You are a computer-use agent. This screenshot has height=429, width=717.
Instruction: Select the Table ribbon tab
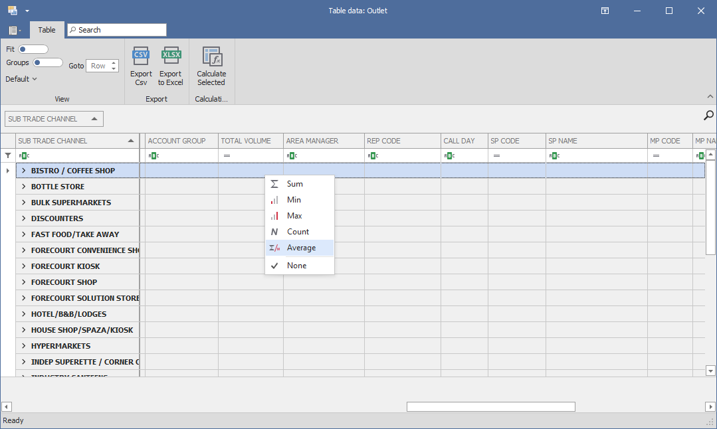point(47,30)
